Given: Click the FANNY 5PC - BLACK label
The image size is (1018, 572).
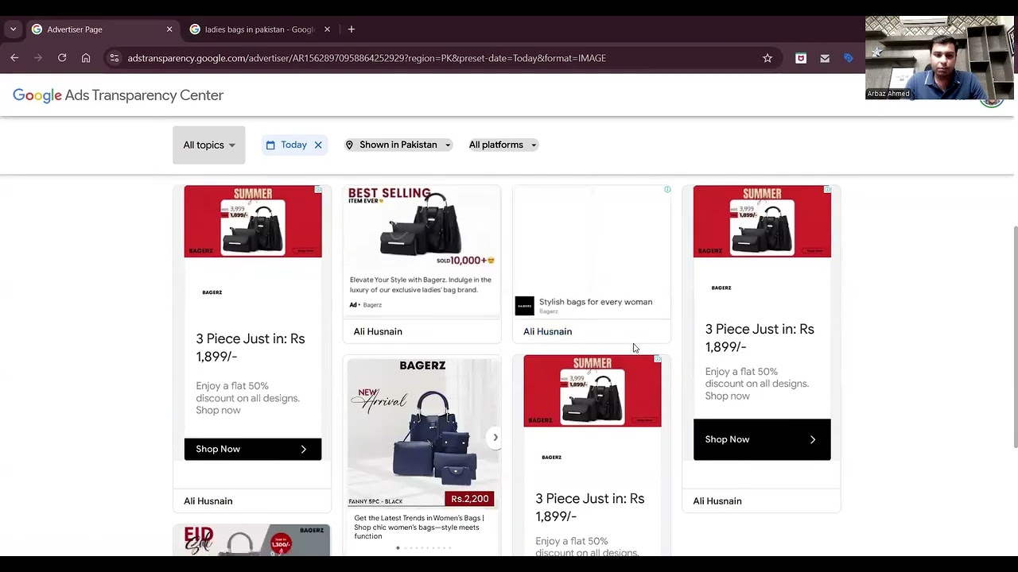Looking at the screenshot, I should [x=375, y=501].
